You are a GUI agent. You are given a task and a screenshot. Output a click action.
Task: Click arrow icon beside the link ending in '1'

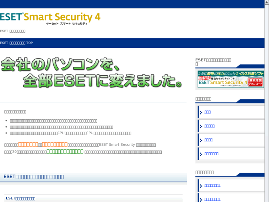click(x=201, y=186)
